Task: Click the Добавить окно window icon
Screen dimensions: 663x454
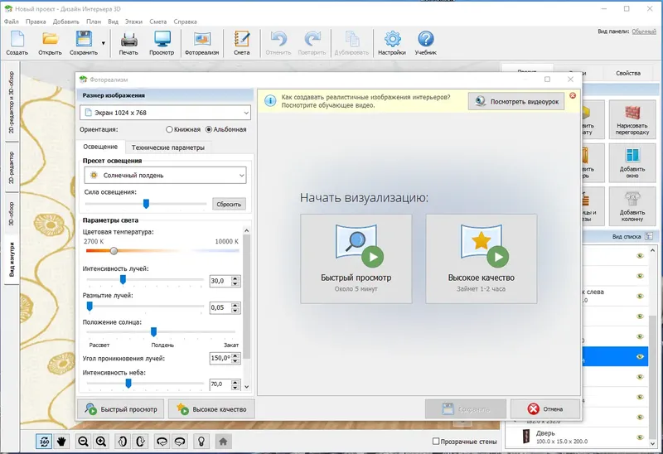Action: pos(632,156)
